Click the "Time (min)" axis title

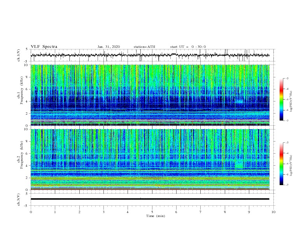pos(156,216)
